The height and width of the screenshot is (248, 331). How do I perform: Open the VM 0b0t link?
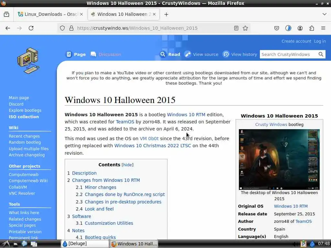149,139
